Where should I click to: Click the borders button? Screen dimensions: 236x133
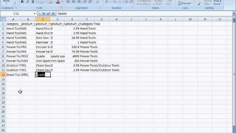42,1
